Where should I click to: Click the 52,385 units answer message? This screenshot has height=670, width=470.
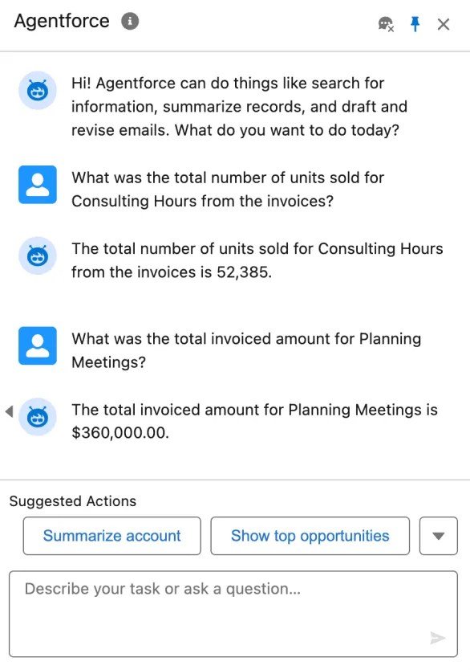[257, 260]
